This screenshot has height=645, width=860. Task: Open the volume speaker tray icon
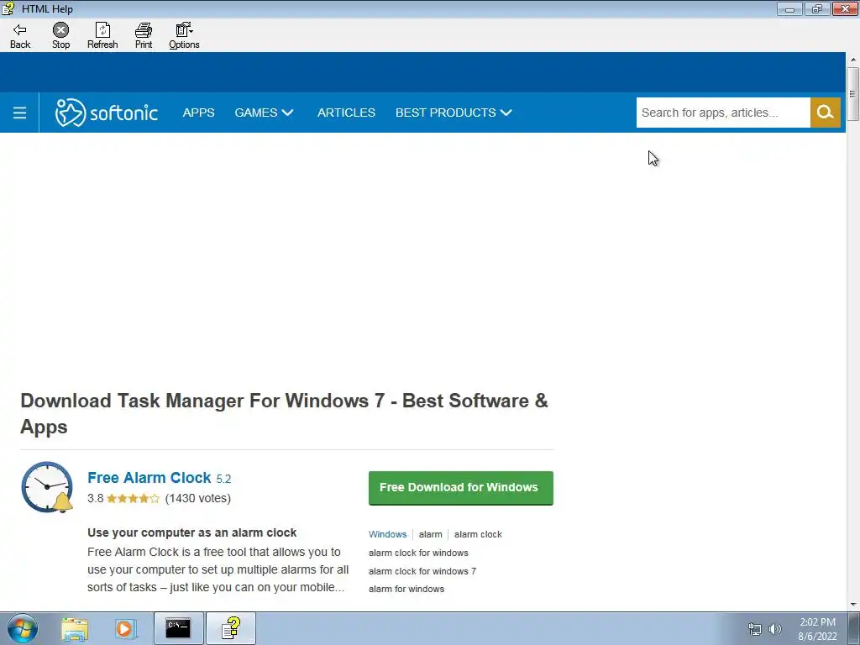[x=775, y=629]
